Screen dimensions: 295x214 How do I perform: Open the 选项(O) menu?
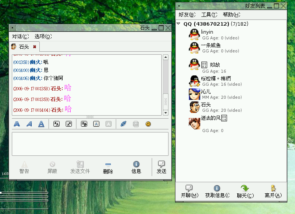(x=43, y=36)
